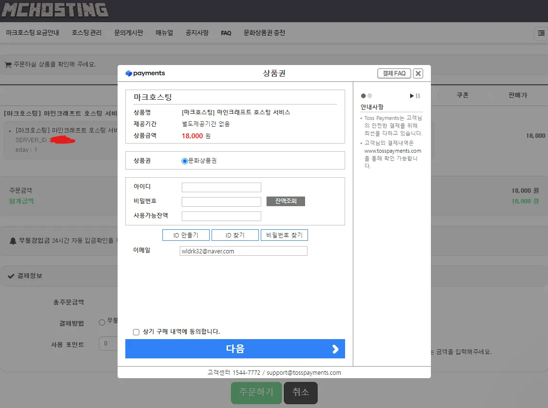Open the FAQ menu item

pos(226,33)
